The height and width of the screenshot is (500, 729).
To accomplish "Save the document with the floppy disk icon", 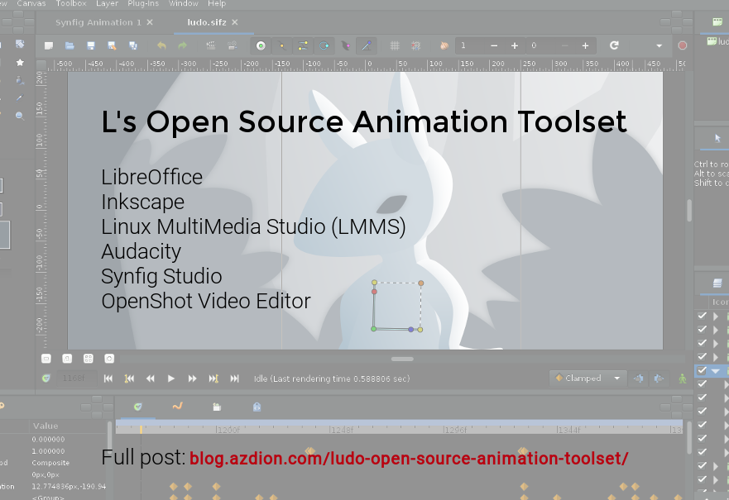I will click(91, 45).
